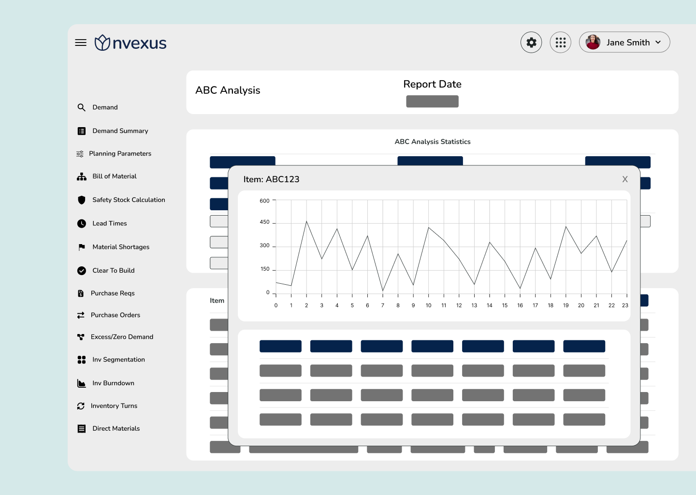Open Planning Parameters page
The height and width of the screenshot is (495, 696).
coord(120,154)
